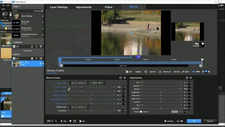The height and width of the screenshot is (127, 225).
Task: Delete layer using Layers trash icon
Action: pyautogui.click(x=32, y=59)
